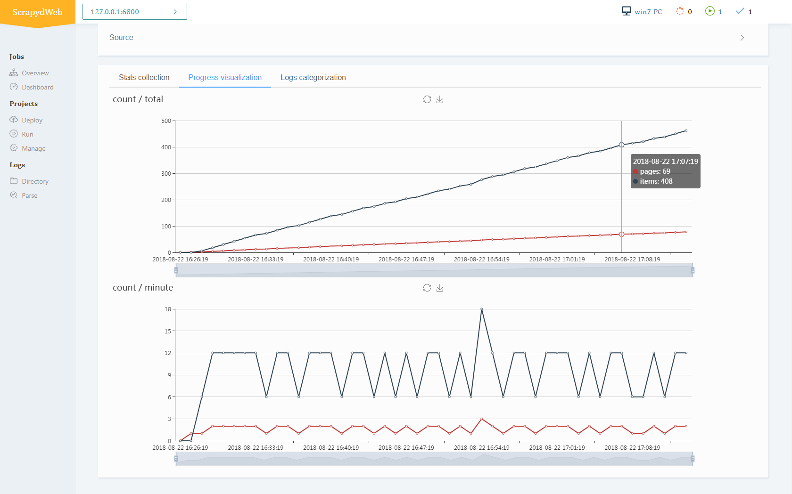Refresh the count / minute chart

pos(427,288)
